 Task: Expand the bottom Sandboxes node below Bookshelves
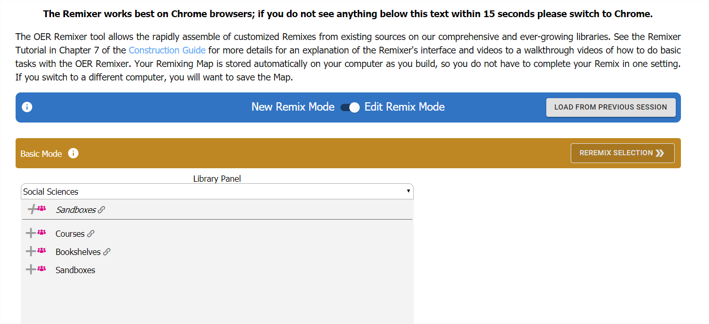coord(31,270)
